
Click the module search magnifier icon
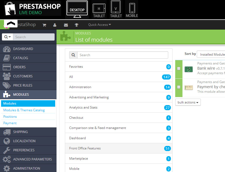[73, 55]
